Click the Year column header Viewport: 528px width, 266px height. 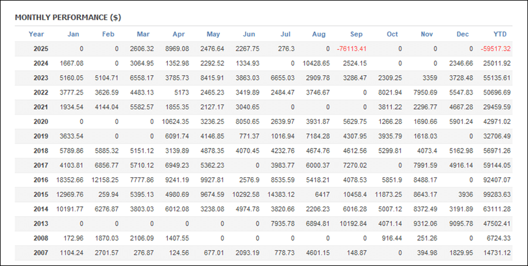click(x=36, y=34)
